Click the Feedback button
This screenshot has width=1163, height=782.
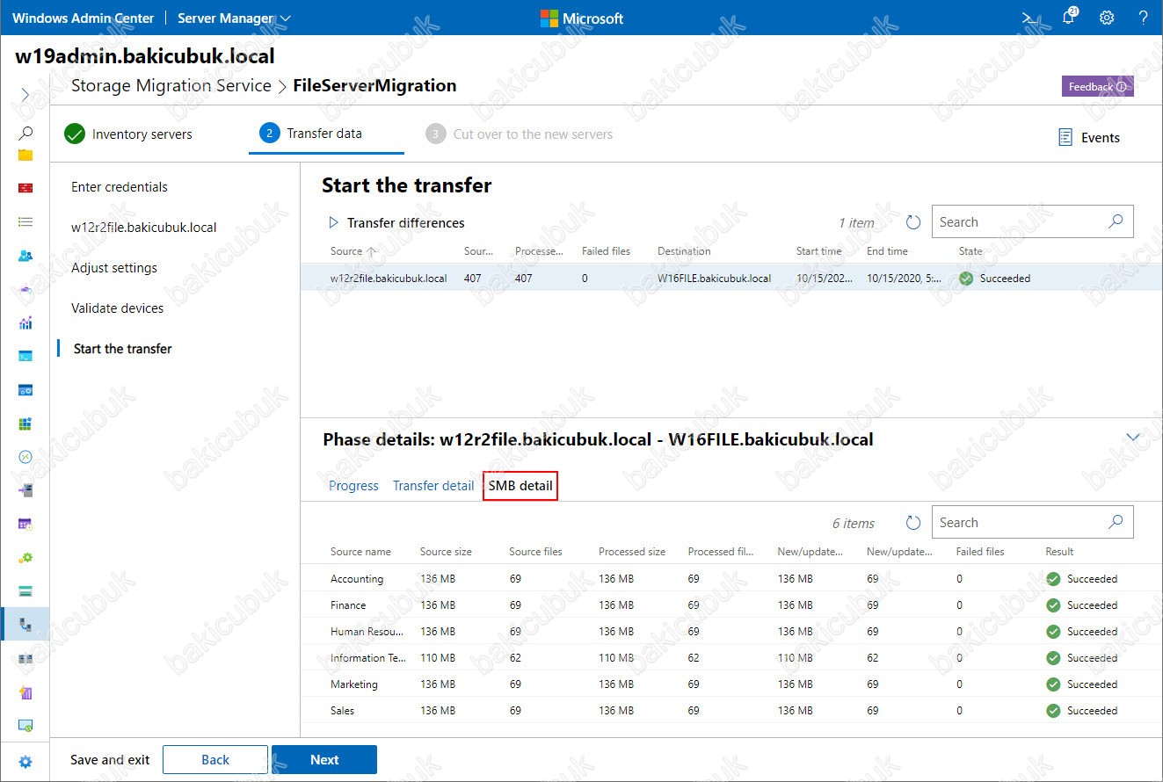1097,87
